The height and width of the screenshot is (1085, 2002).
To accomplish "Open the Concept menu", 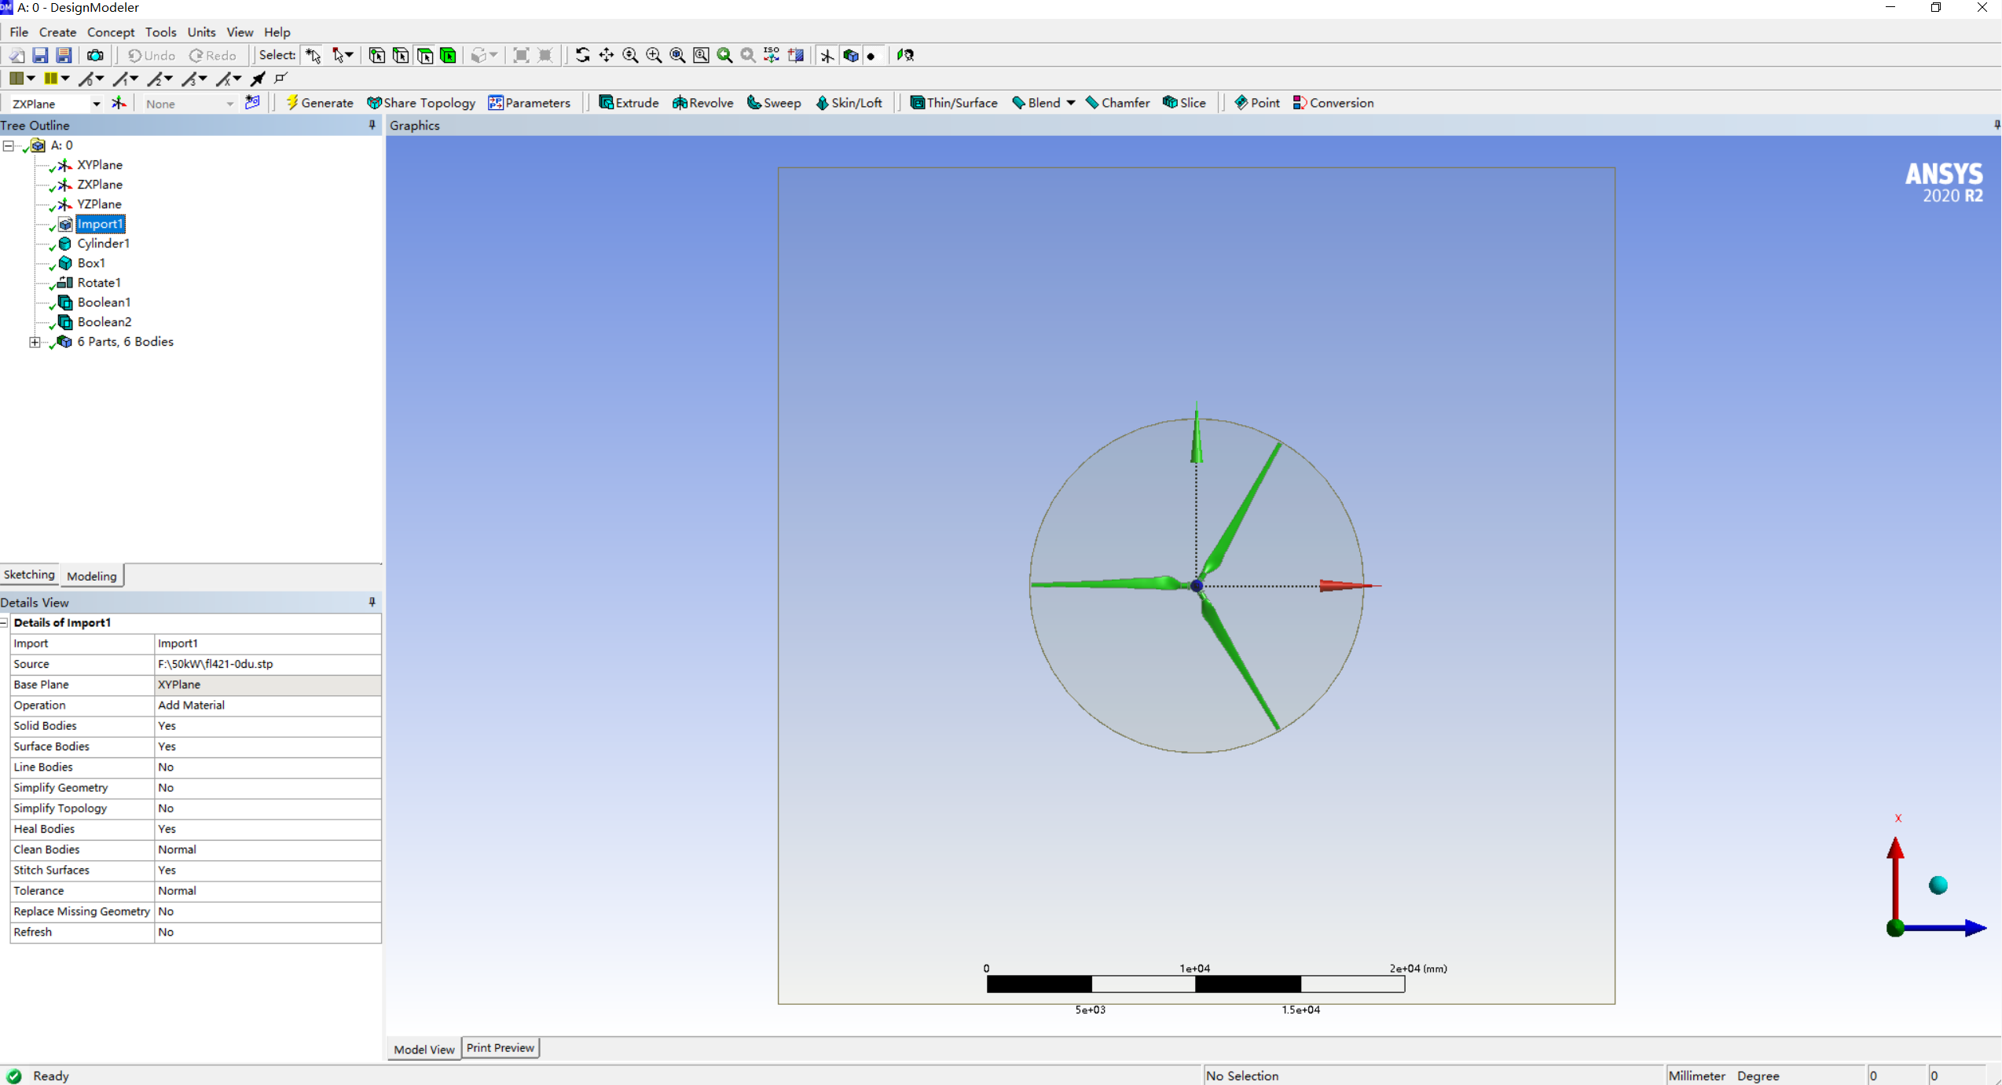I will click(111, 32).
